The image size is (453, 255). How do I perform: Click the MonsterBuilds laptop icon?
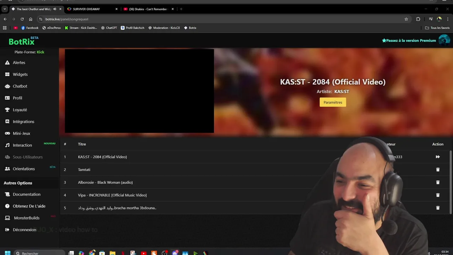[x=7, y=218]
